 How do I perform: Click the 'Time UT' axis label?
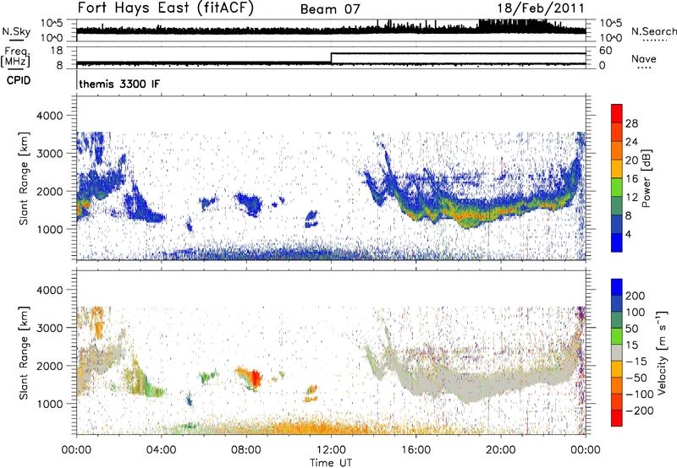(331, 462)
